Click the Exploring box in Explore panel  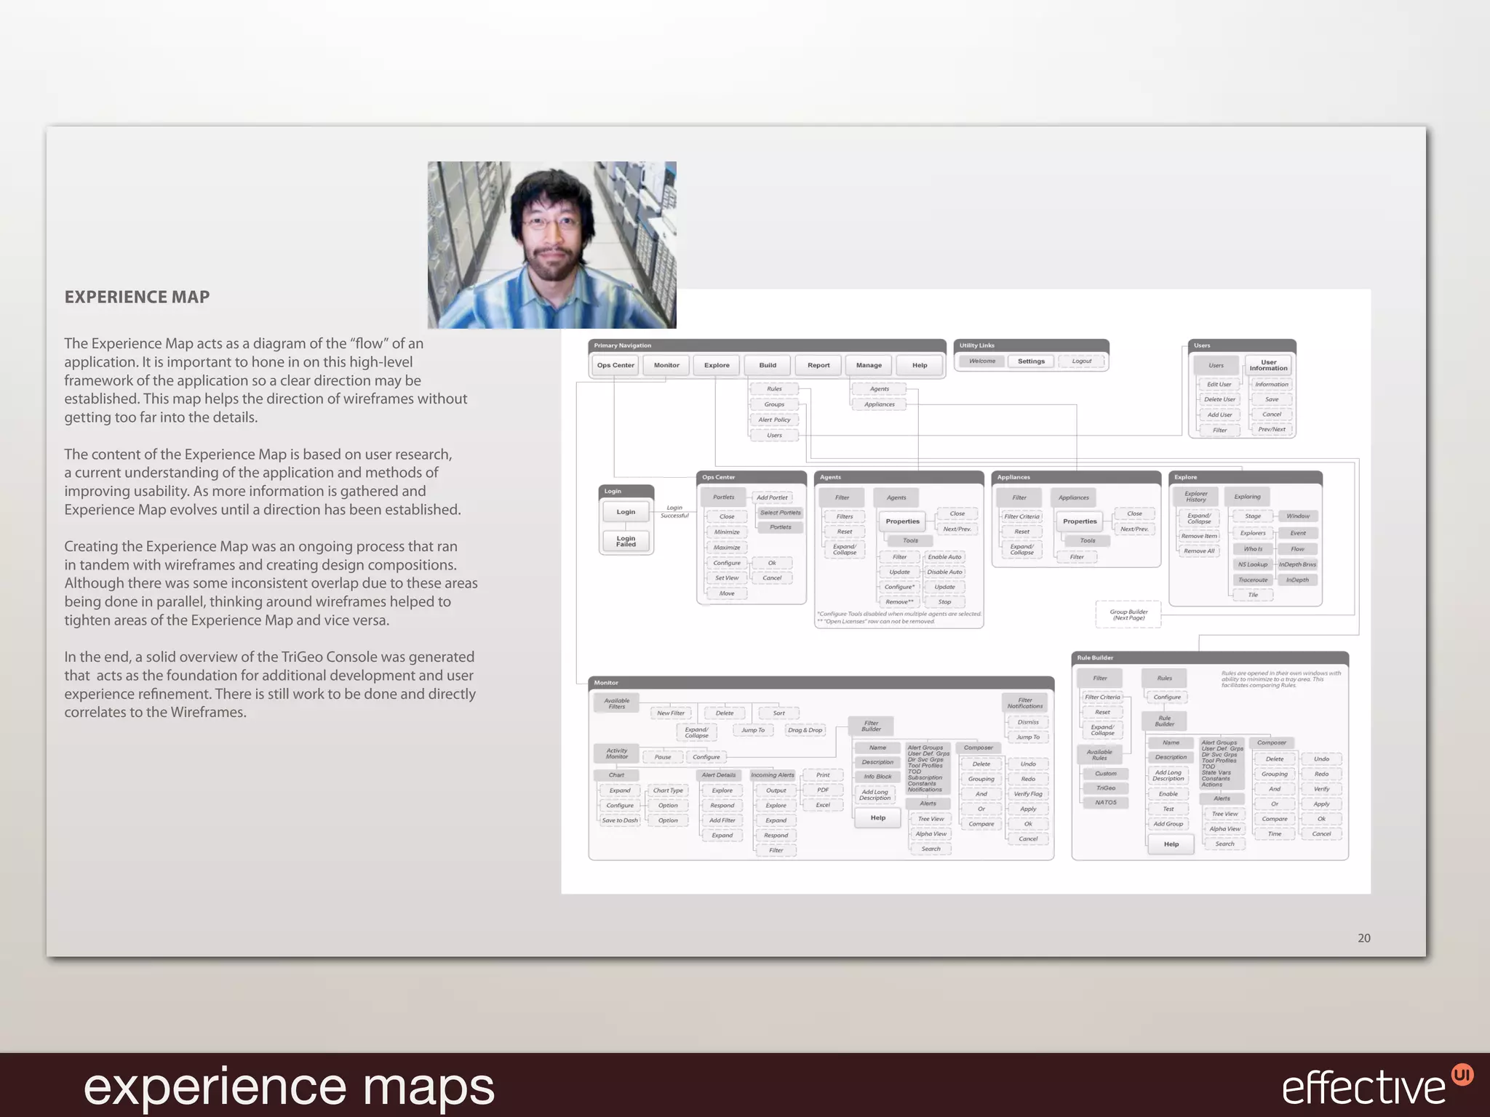(1247, 497)
